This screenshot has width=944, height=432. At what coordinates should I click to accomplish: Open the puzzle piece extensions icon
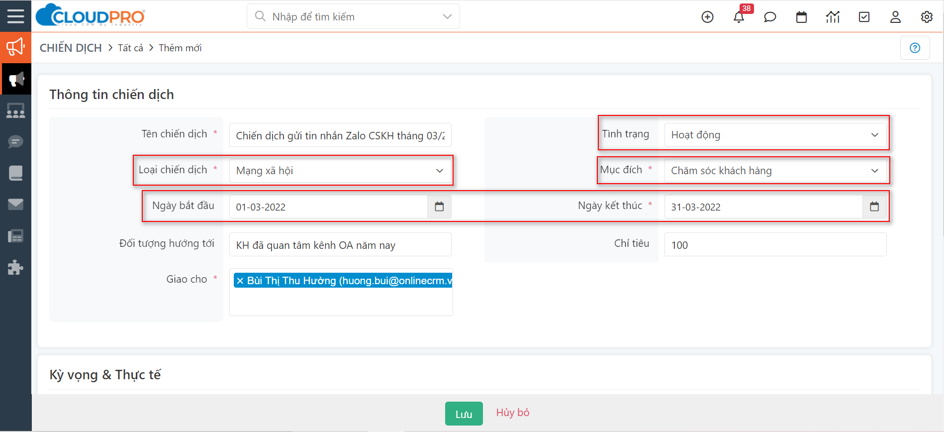tap(15, 267)
